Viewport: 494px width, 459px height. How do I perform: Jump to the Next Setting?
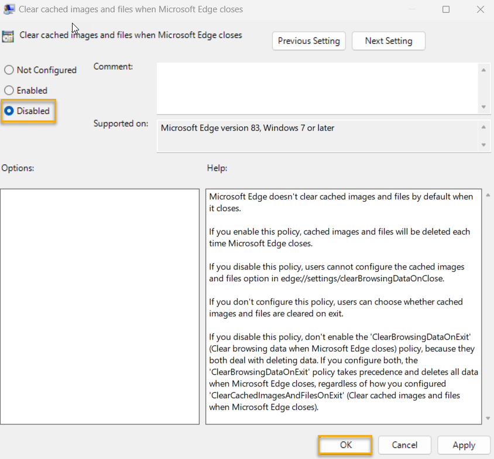(388, 41)
